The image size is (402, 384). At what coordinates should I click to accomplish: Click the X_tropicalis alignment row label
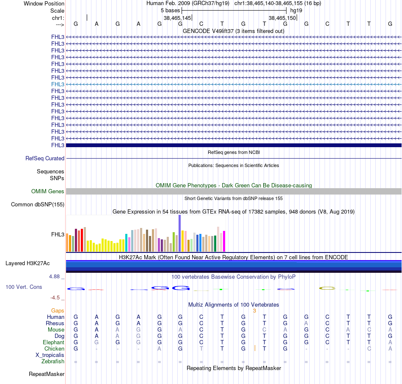(x=50, y=355)
